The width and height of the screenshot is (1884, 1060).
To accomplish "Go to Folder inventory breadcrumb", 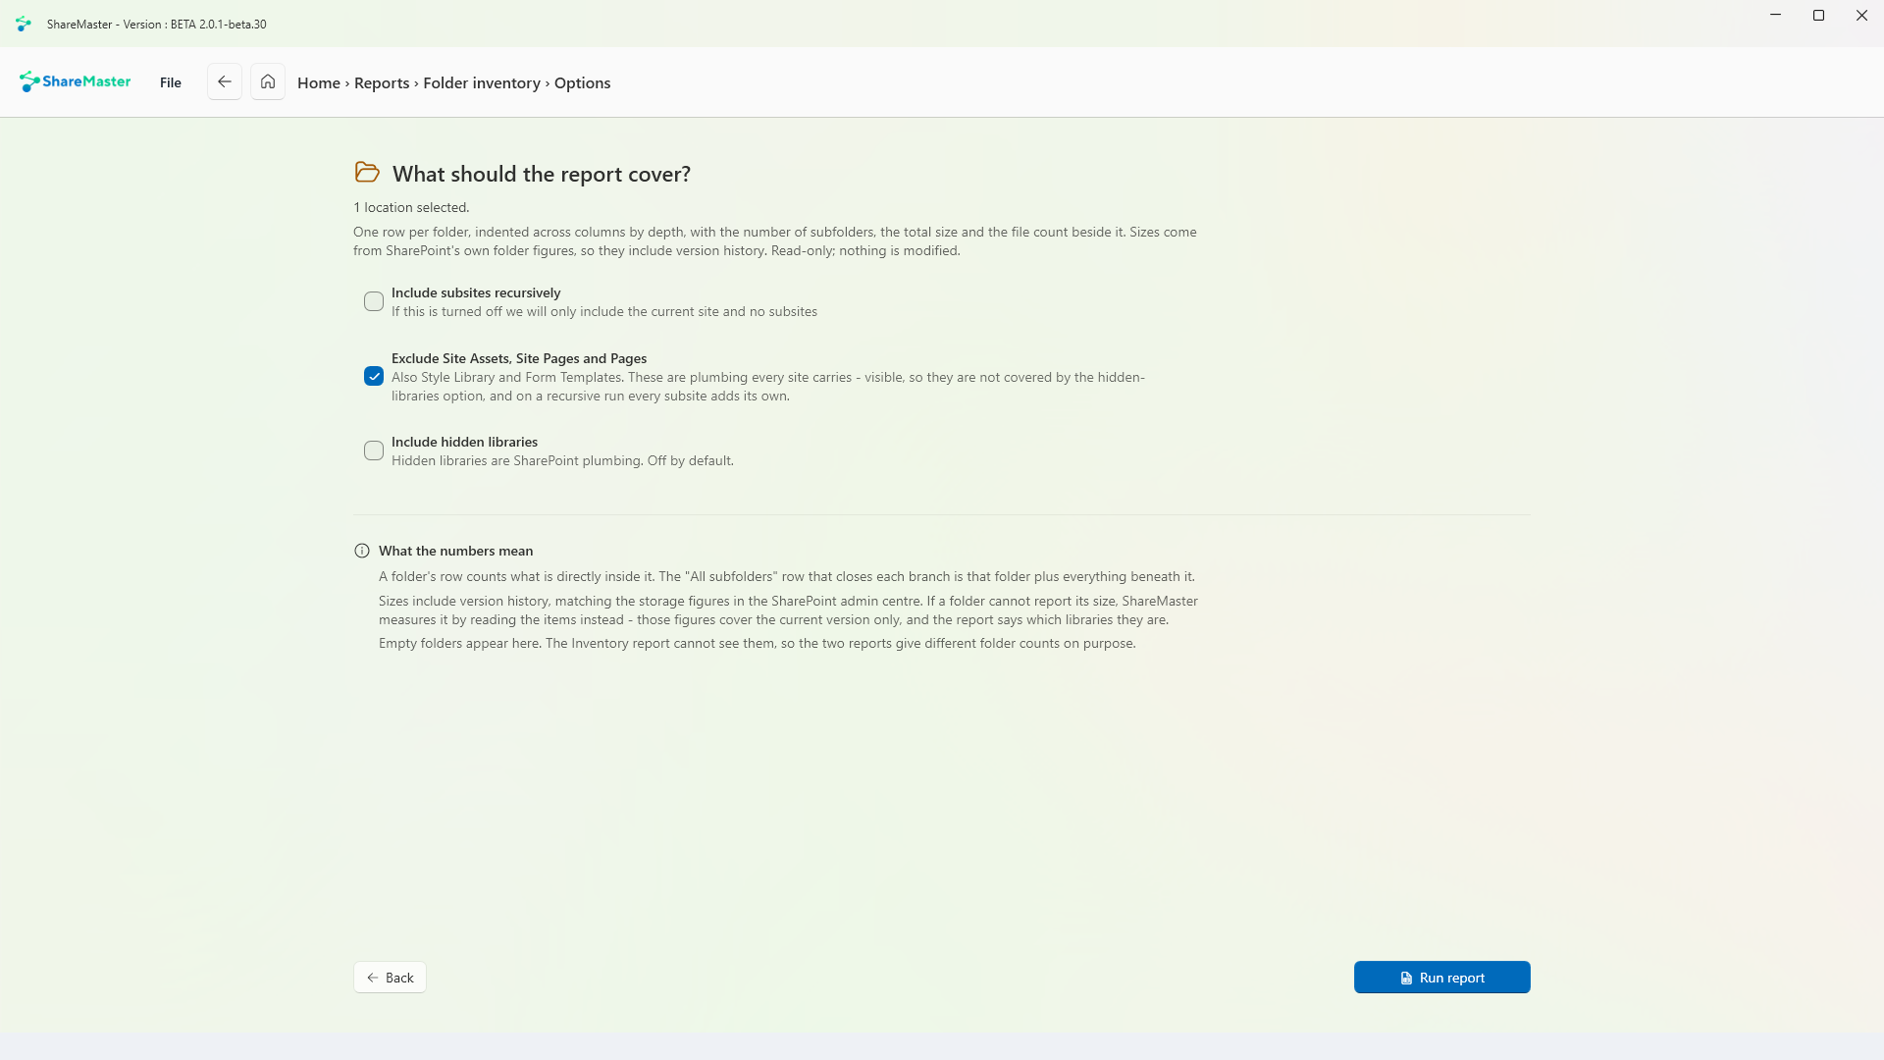I will (482, 82).
